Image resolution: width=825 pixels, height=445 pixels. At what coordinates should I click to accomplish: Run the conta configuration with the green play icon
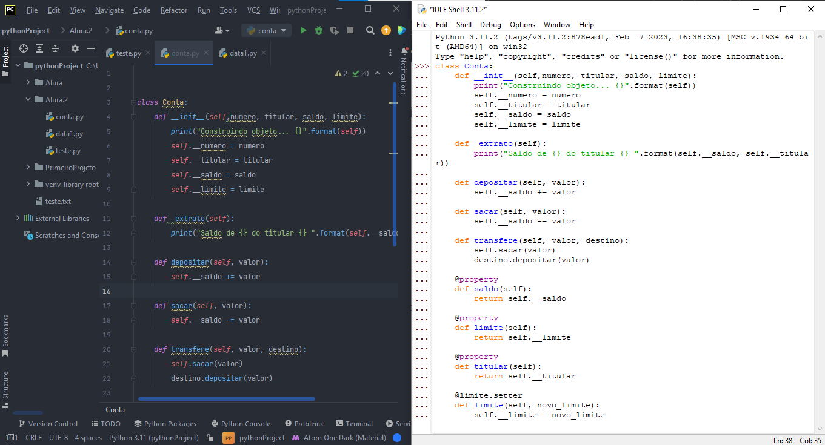[304, 30]
